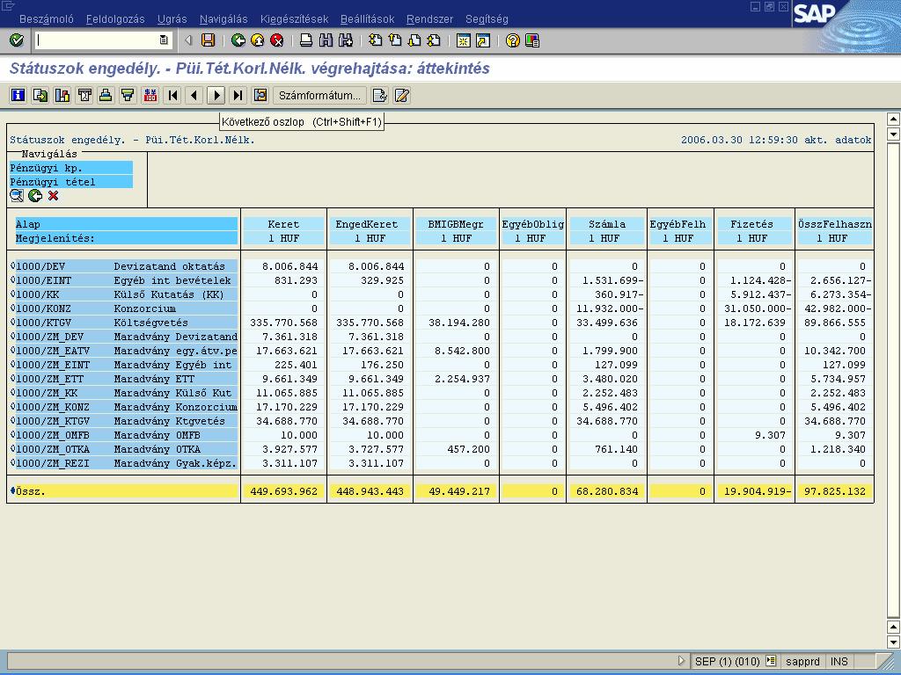The width and height of the screenshot is (901, 675).
Task: Click the details magnifier icon in Navigálás
Action: click(17, 196)
